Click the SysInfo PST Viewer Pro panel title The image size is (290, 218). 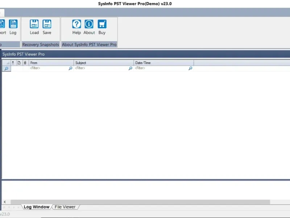click(24, 54)
